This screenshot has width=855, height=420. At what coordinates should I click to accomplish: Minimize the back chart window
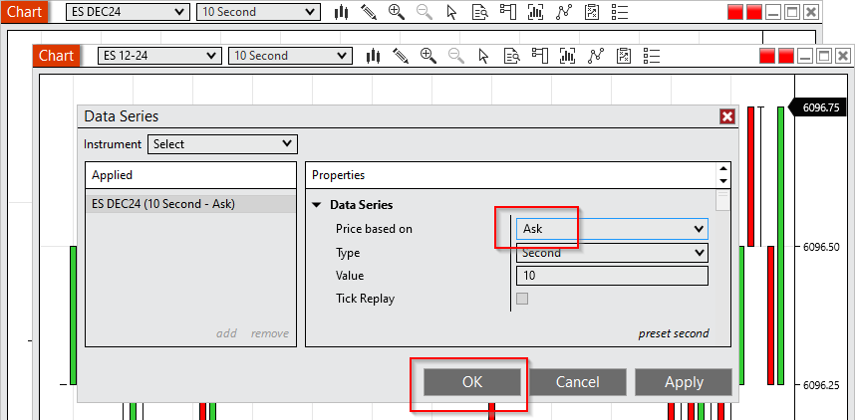click(772, 12)
